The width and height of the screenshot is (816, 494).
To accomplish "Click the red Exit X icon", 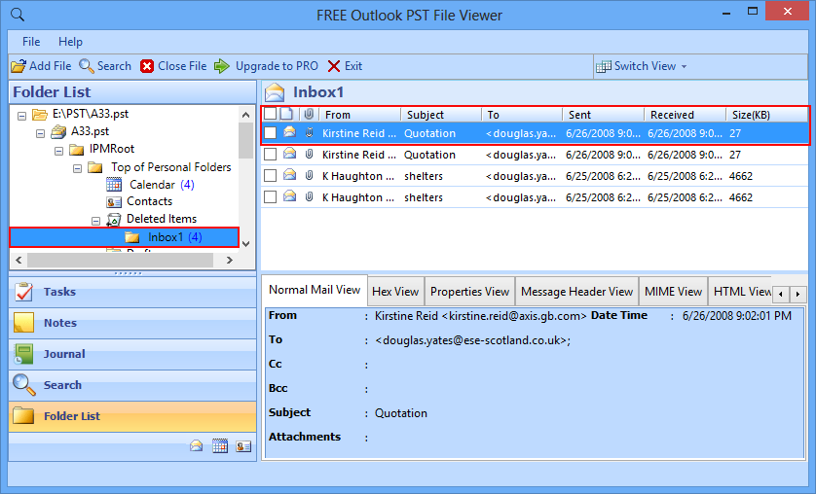I will pyautogui.click(x=334, y=66).
